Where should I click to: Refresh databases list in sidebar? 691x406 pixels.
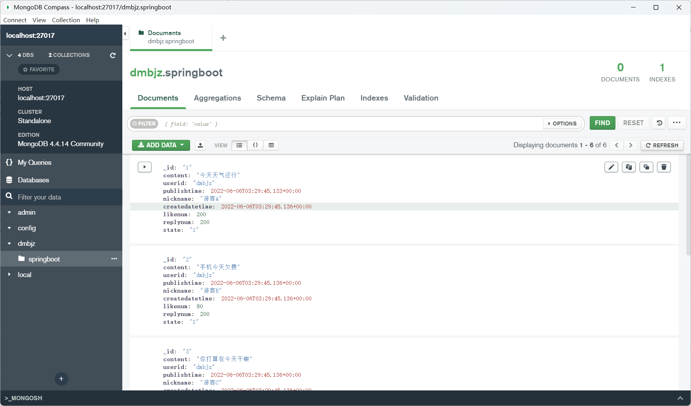point(113,55)
